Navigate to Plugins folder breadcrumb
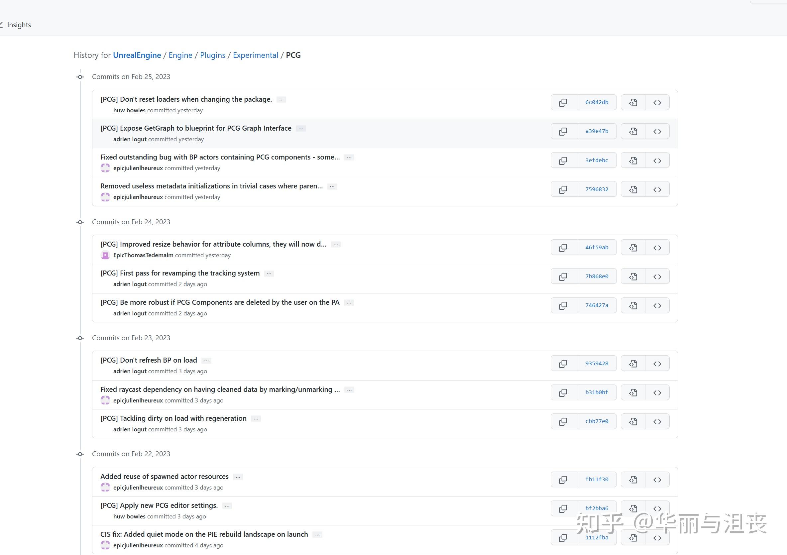The image size is (787, 555). [x=212, y=55]
